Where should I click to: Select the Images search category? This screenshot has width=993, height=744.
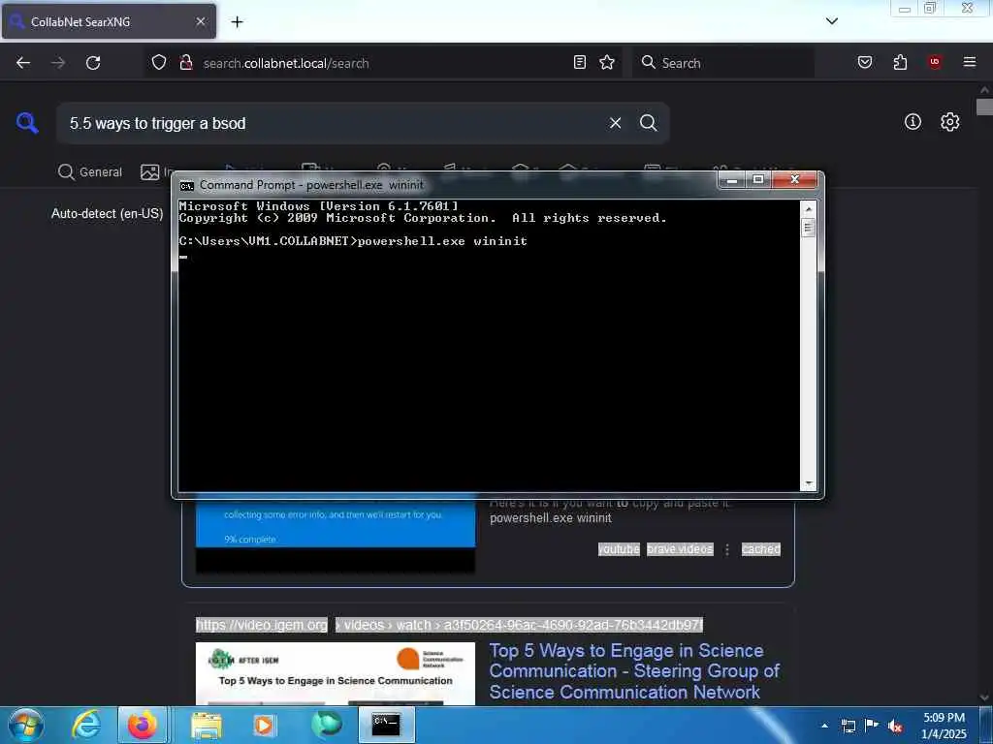[155, 172]
